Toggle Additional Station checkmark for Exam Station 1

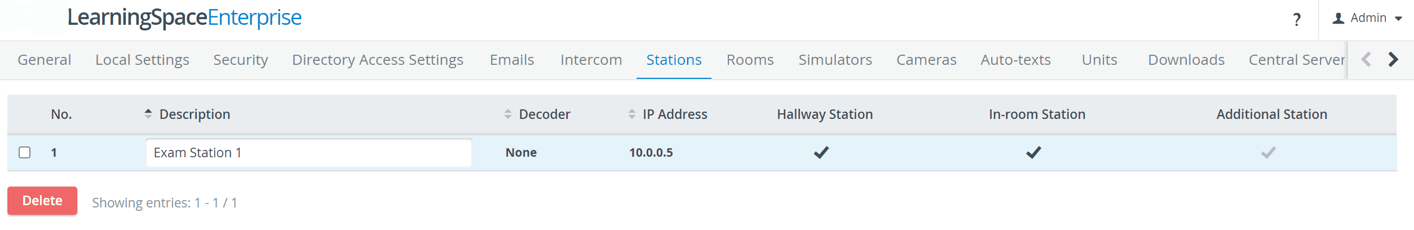coord(1268,152)
